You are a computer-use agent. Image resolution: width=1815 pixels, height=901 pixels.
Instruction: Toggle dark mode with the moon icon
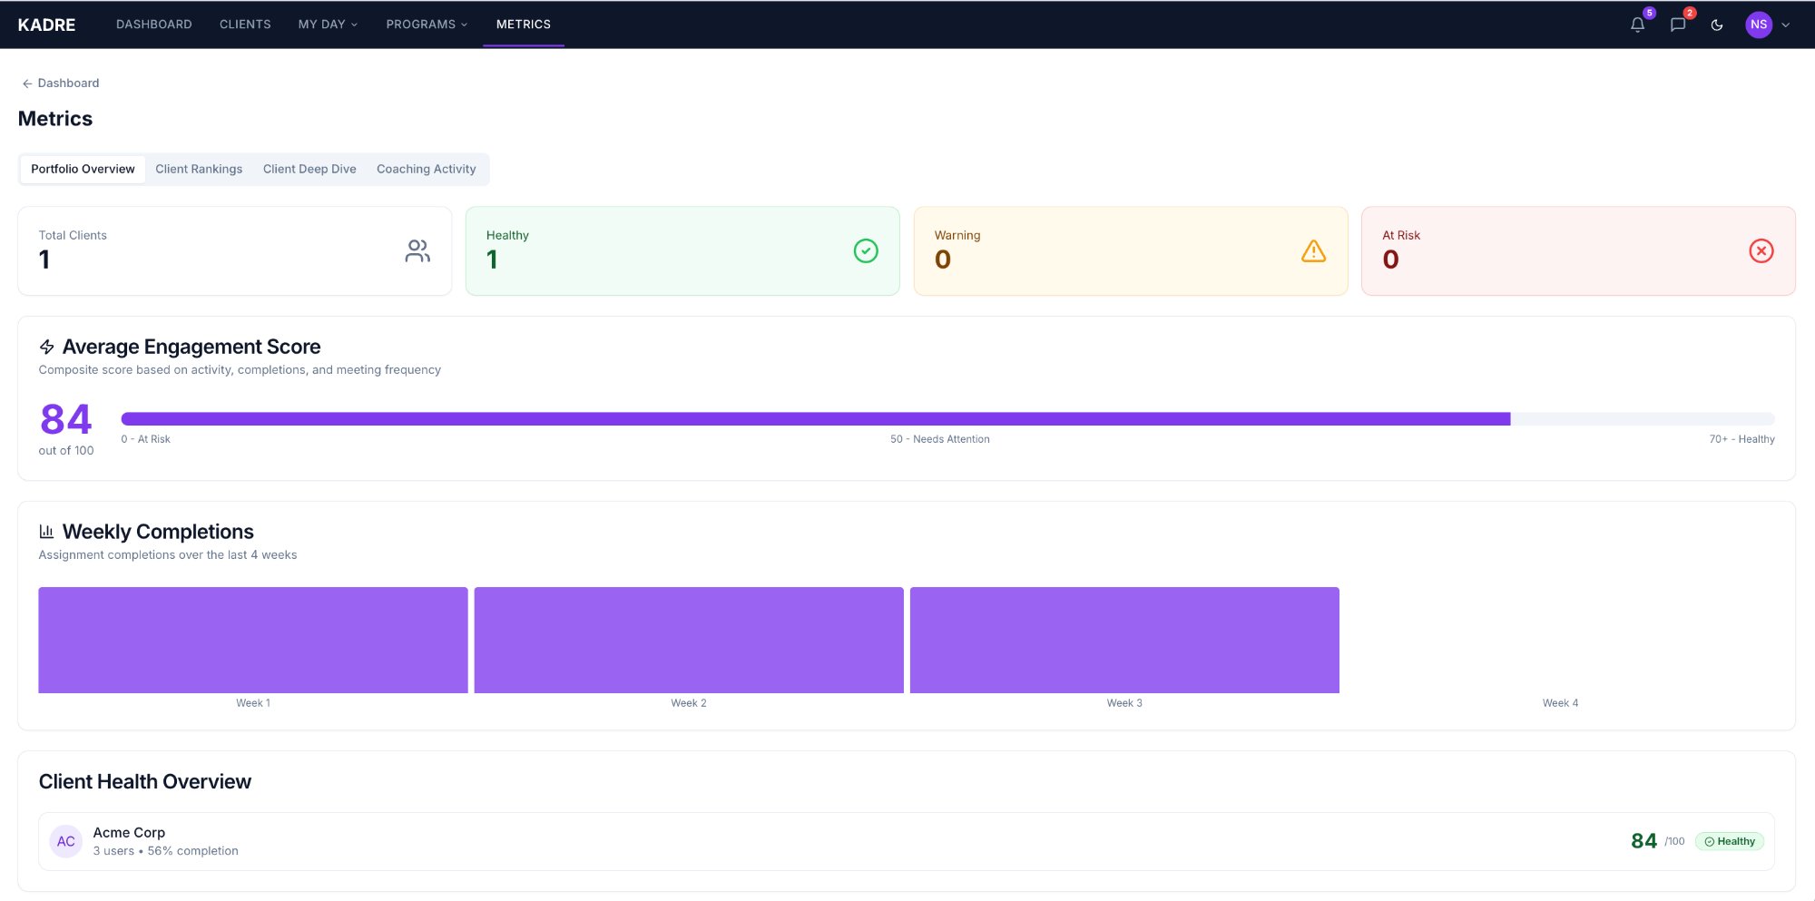[1717, 24]
